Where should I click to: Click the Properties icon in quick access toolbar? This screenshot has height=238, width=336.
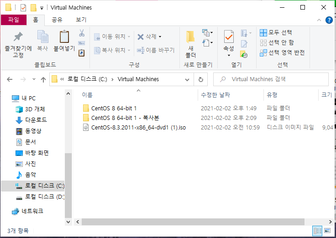point(23,8)
